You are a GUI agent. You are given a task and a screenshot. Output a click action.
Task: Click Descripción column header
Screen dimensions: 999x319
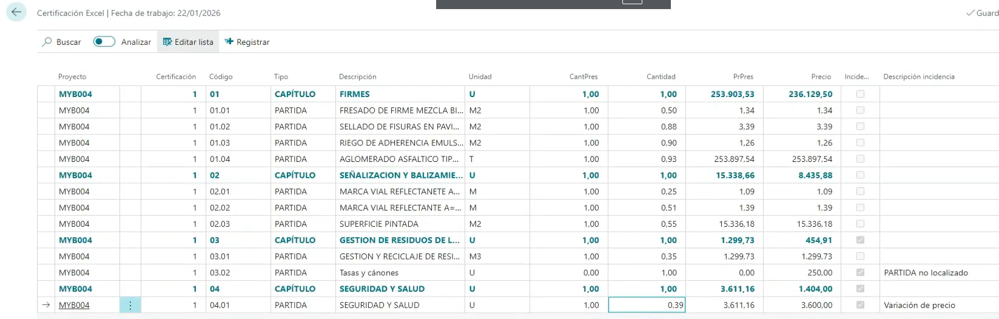[x=358, y=76]
